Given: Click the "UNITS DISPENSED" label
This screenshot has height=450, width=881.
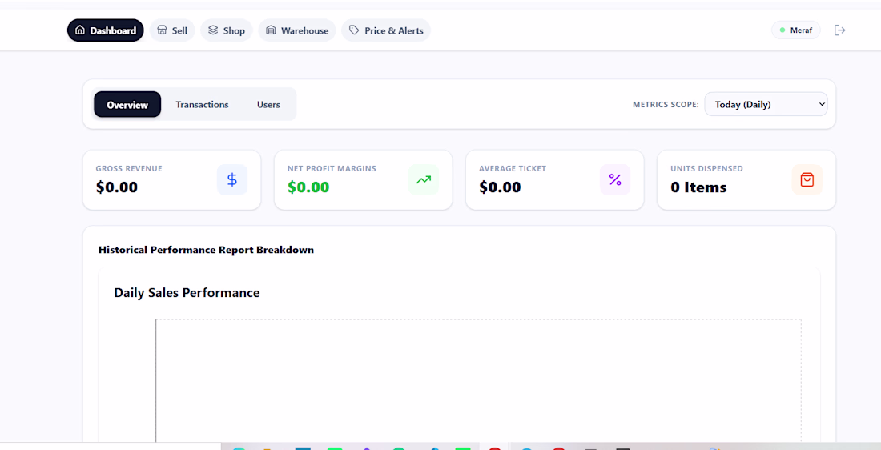Looking at the screenshot, I should (x=707, y=168).
